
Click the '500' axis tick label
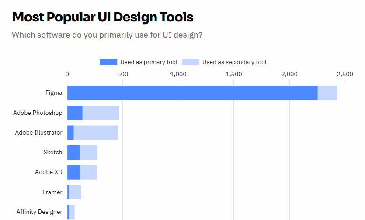point(123,74)
